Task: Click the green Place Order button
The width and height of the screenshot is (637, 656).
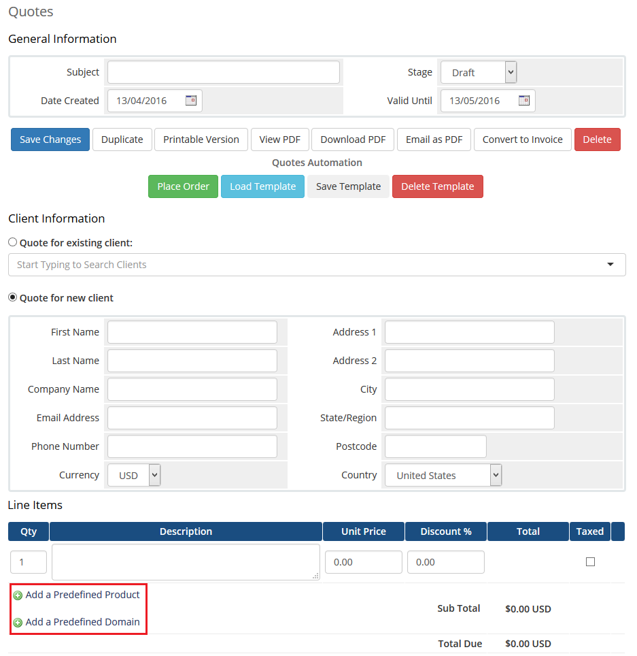Action: pyautogui.click(x=183, y=186)
